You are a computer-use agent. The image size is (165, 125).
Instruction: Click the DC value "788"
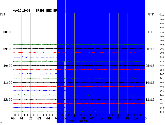pyautogui.click(x=162, y=53)
